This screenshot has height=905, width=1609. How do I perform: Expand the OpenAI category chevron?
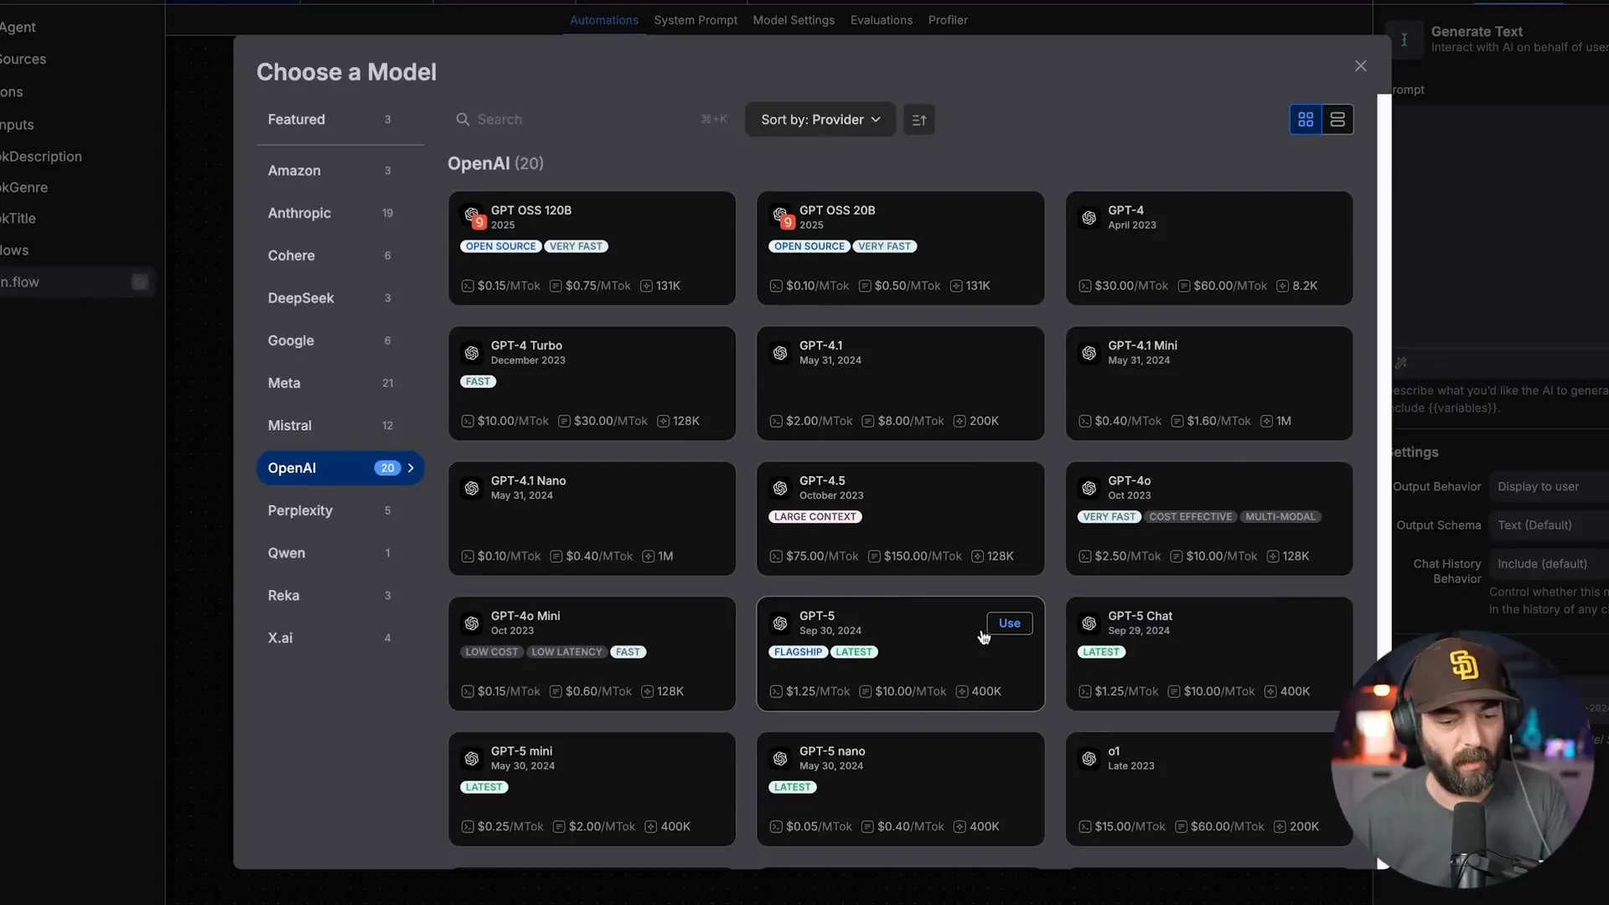click(411, 468)
